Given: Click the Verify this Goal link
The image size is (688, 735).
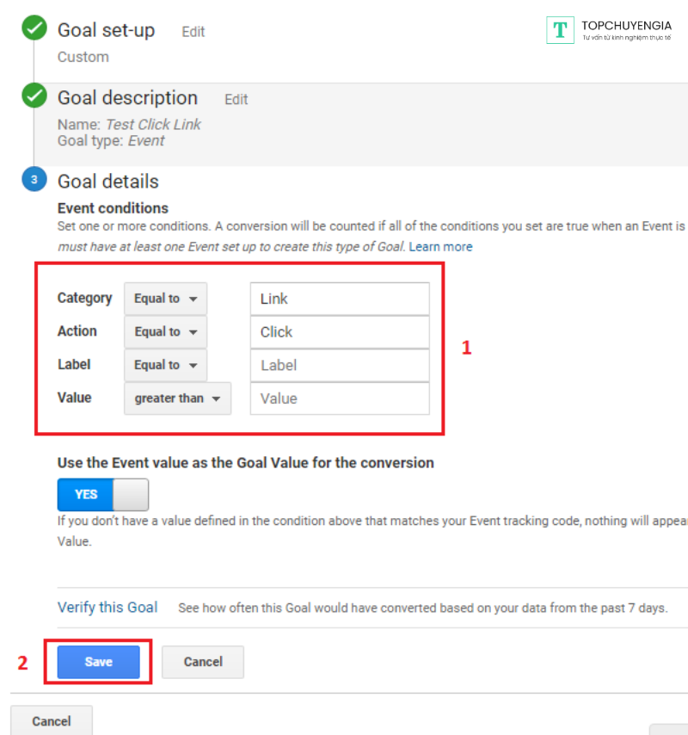Looking at the screenshot, I should (x=107, y=607).
